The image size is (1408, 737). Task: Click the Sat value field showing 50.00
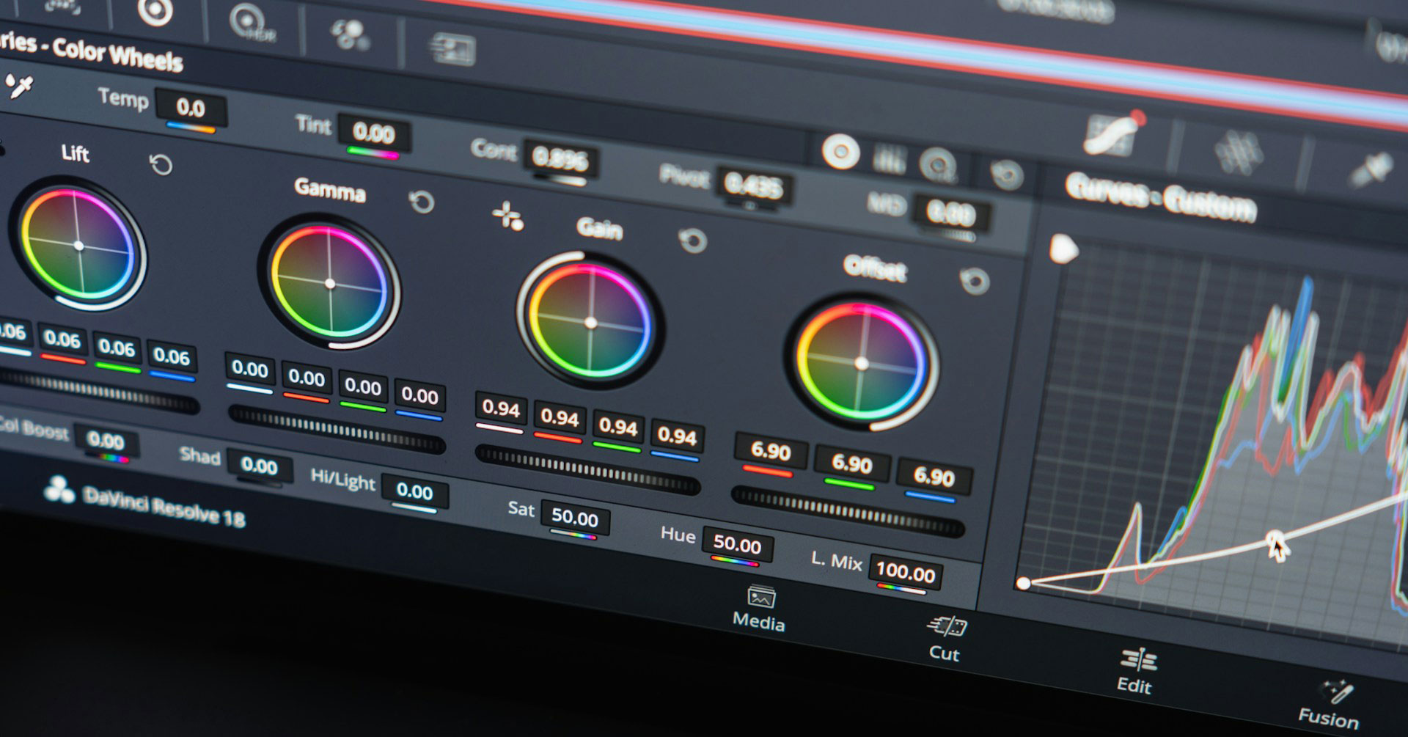pyautogui.click(x=575, y=518)
